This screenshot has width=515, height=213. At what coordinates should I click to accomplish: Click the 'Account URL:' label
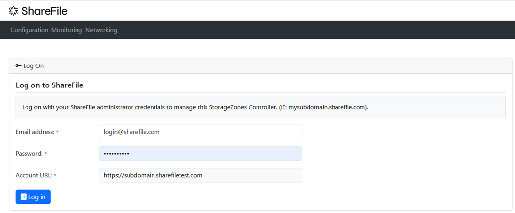click(34, 175)
